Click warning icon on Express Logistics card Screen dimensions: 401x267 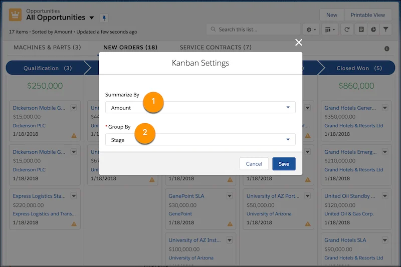tap(74, 224)
